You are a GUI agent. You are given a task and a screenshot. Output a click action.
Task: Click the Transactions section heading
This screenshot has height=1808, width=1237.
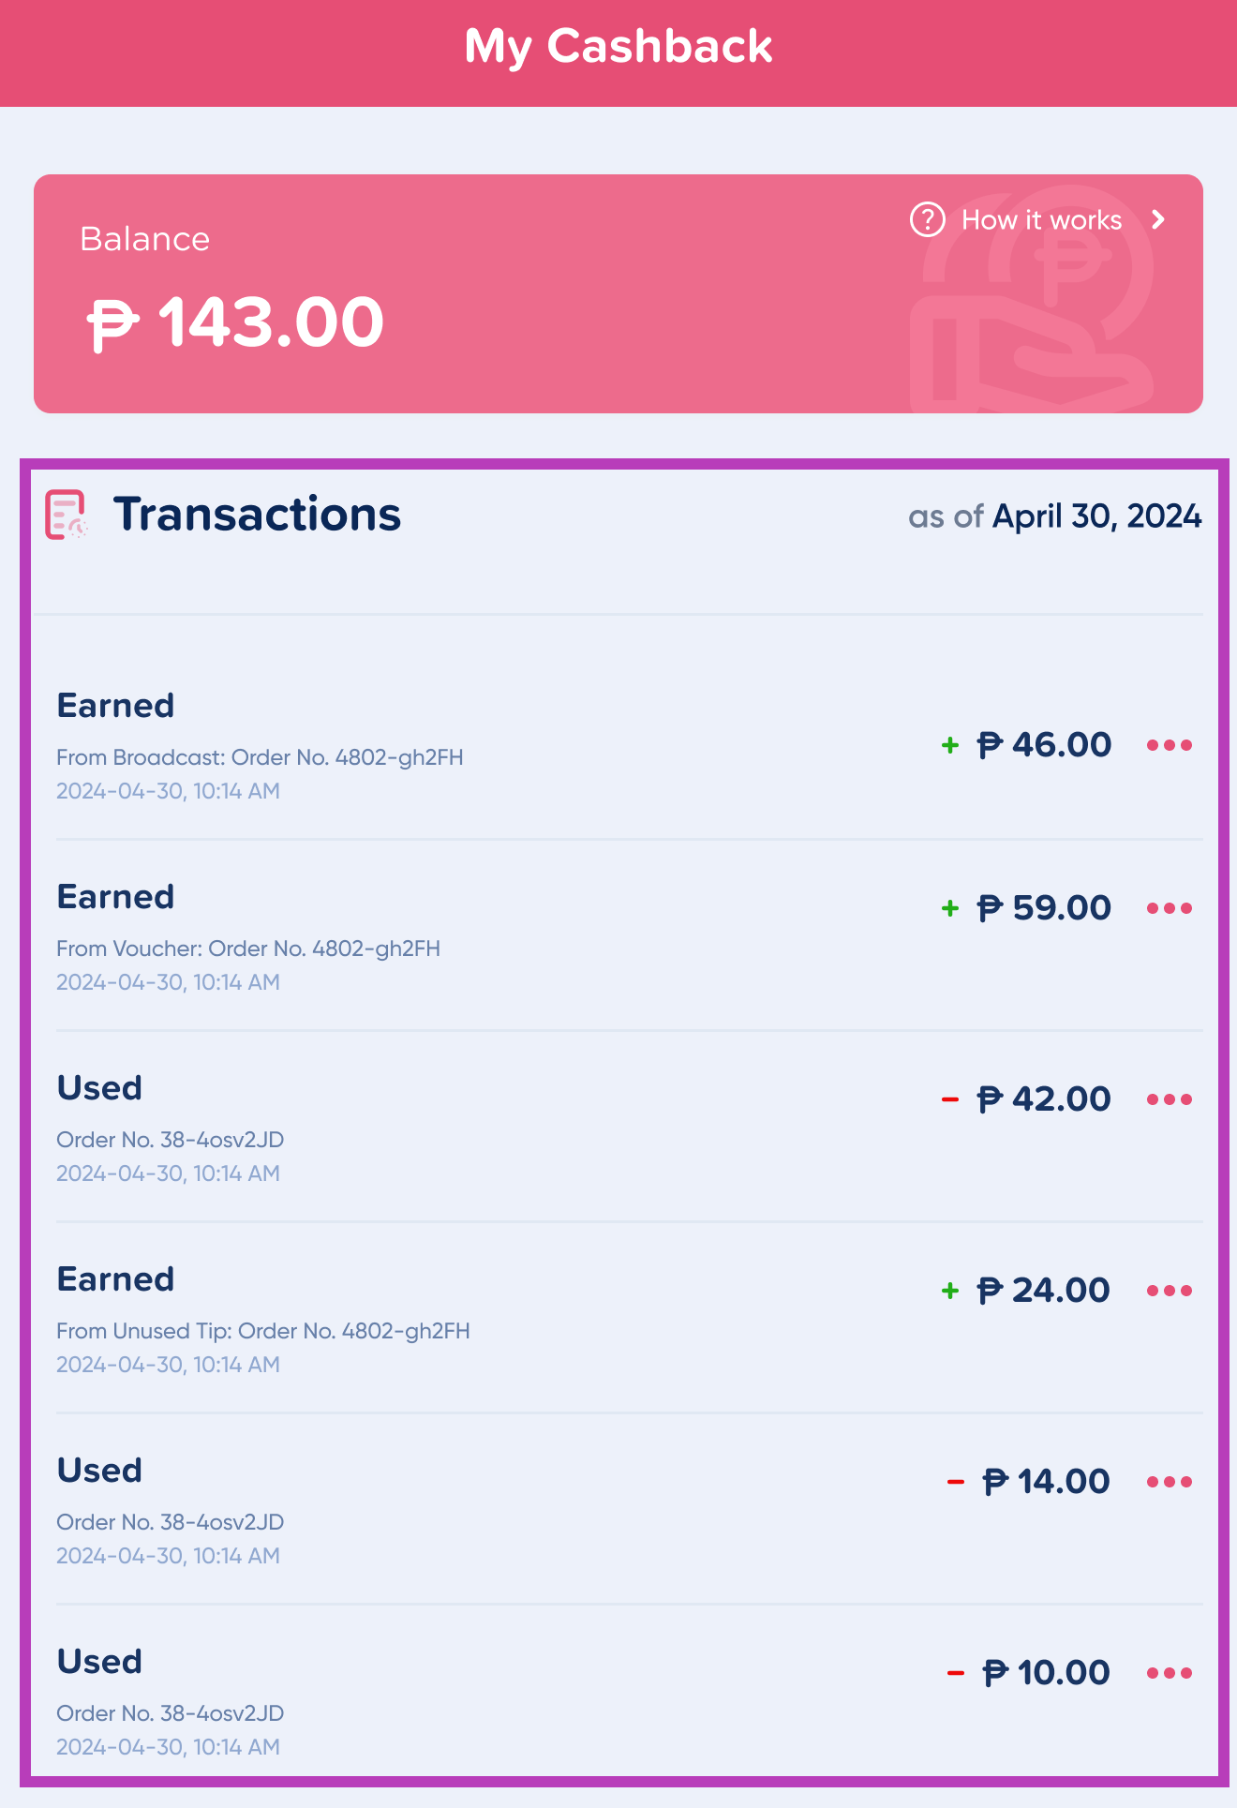pyautogui.click(x=257, y=515)
